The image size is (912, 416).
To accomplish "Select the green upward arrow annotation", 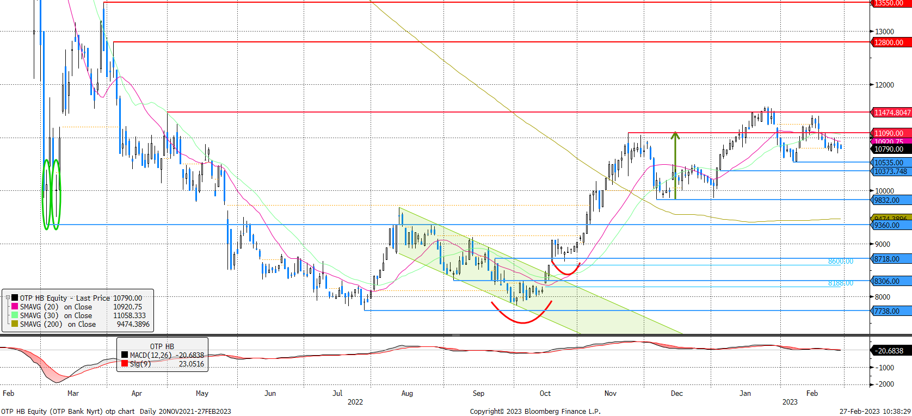I will [675, 165].
